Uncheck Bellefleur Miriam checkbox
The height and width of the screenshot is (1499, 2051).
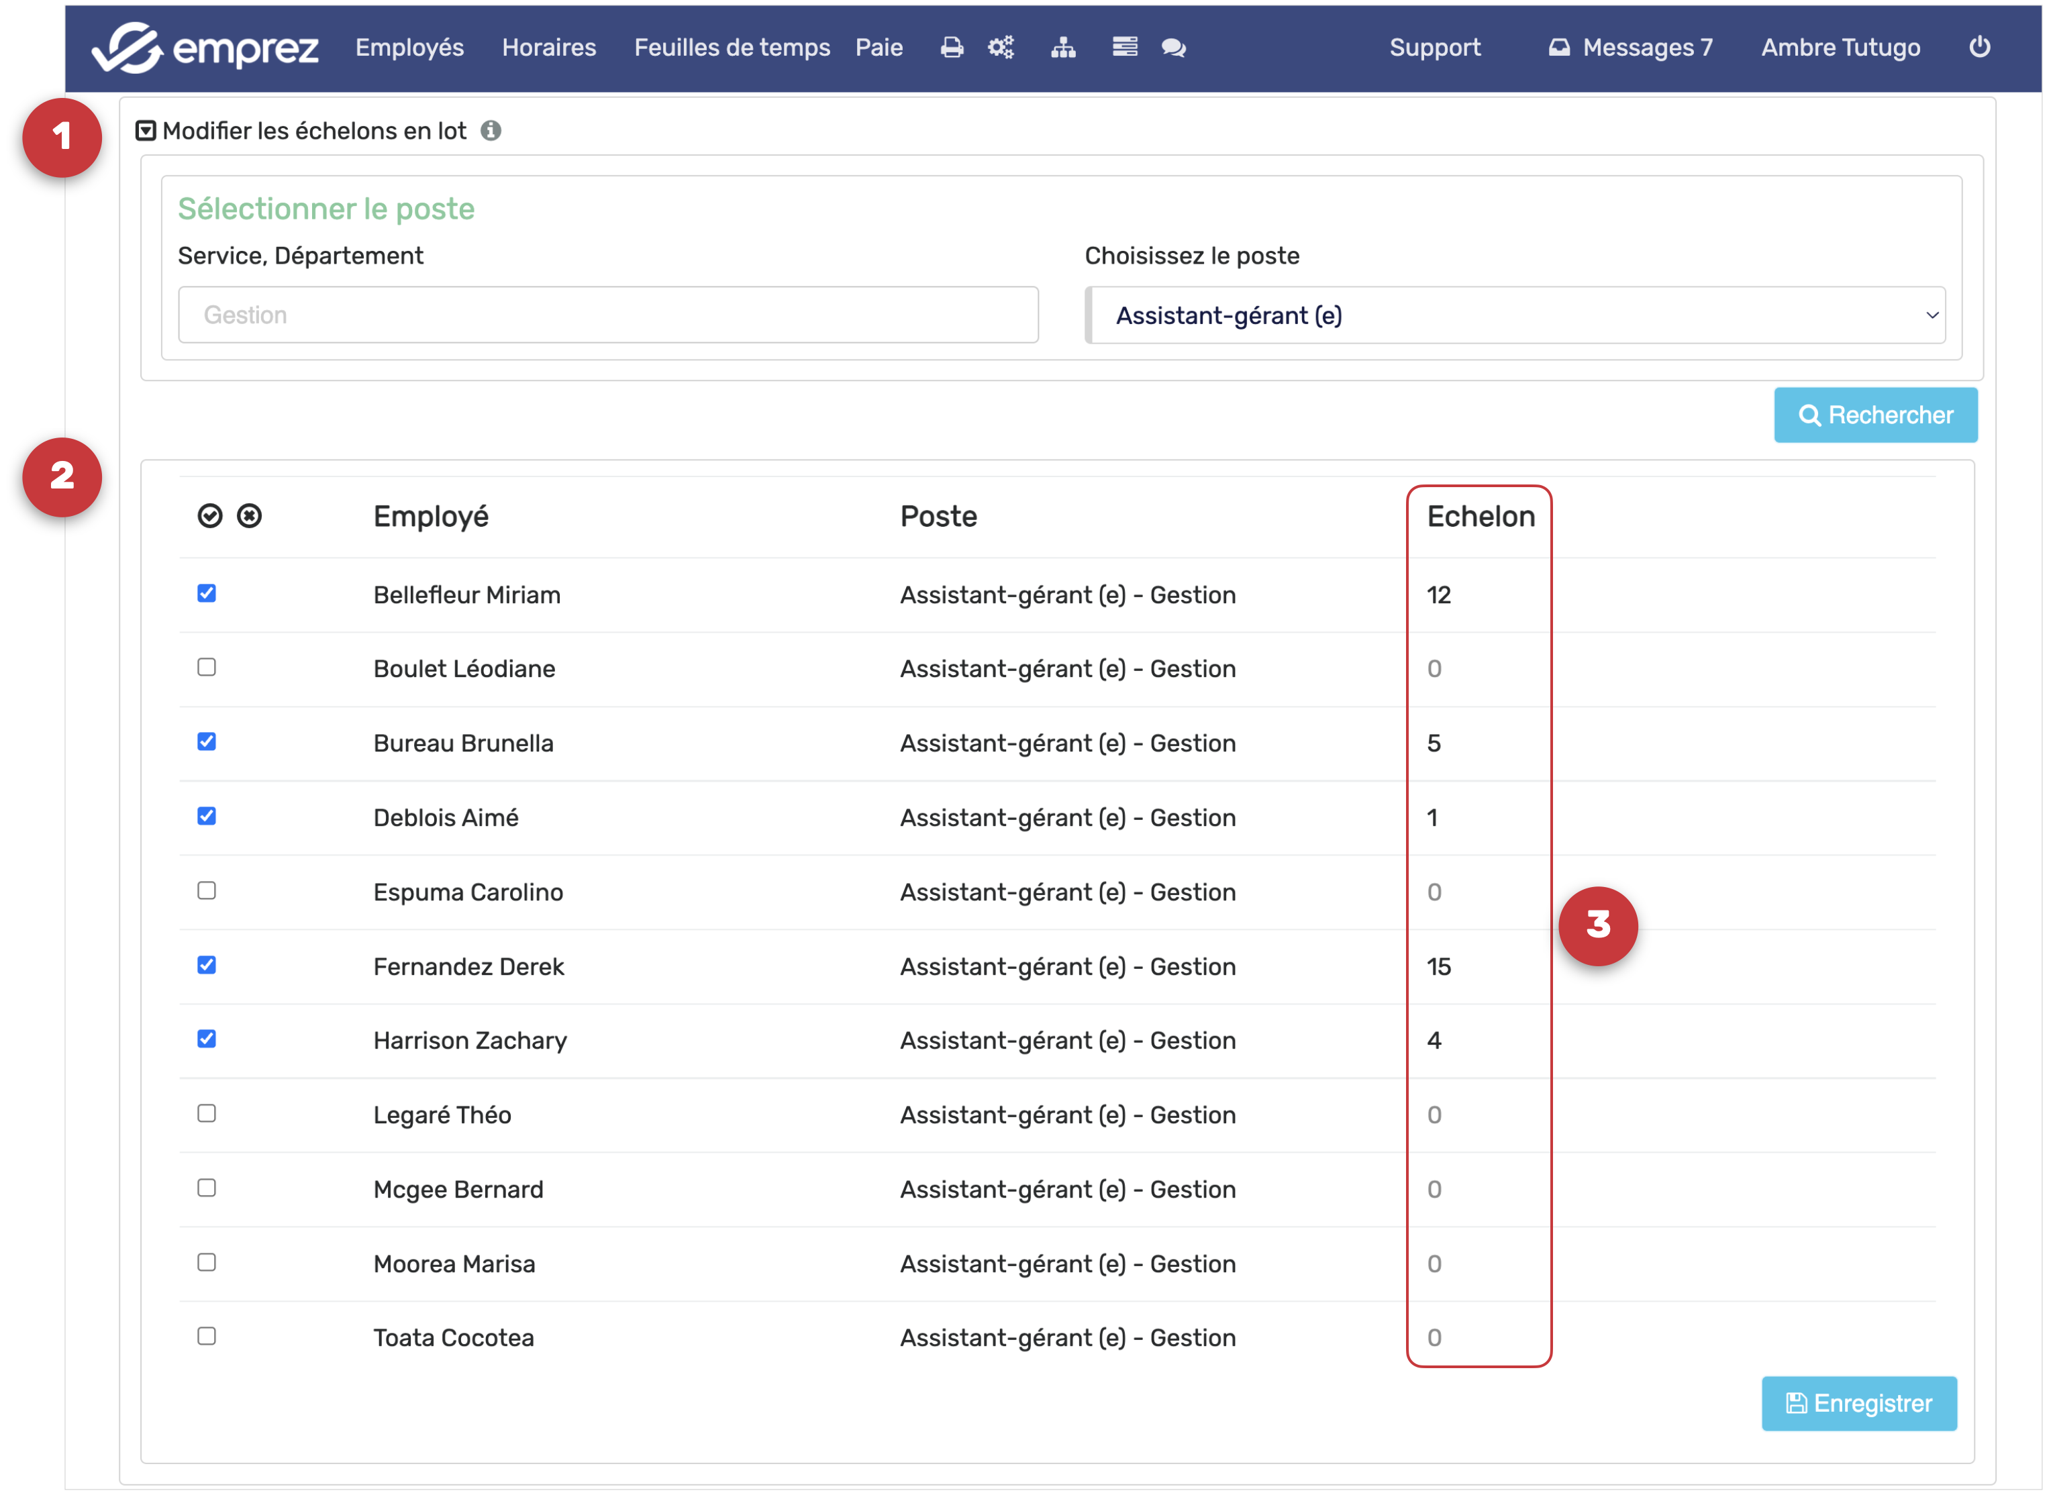tap(207, 593)
